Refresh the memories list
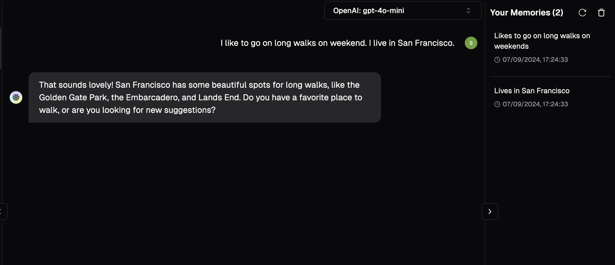Image resolution: width=615 pixels, height=265 pixels. (x=582, y=13)
